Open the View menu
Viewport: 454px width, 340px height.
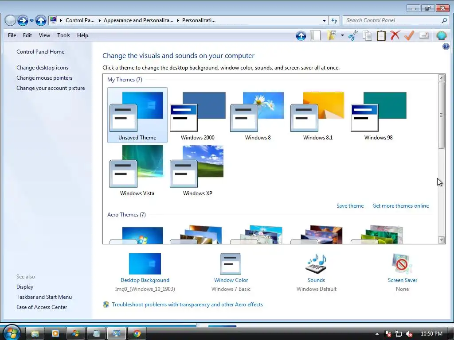pyautogui.click(x=44, y=35)
